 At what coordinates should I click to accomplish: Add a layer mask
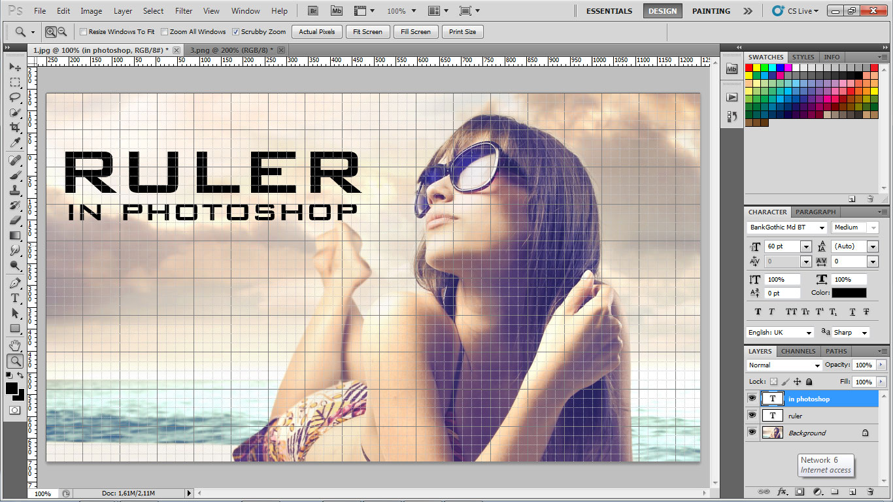click(x=800, y=492)
